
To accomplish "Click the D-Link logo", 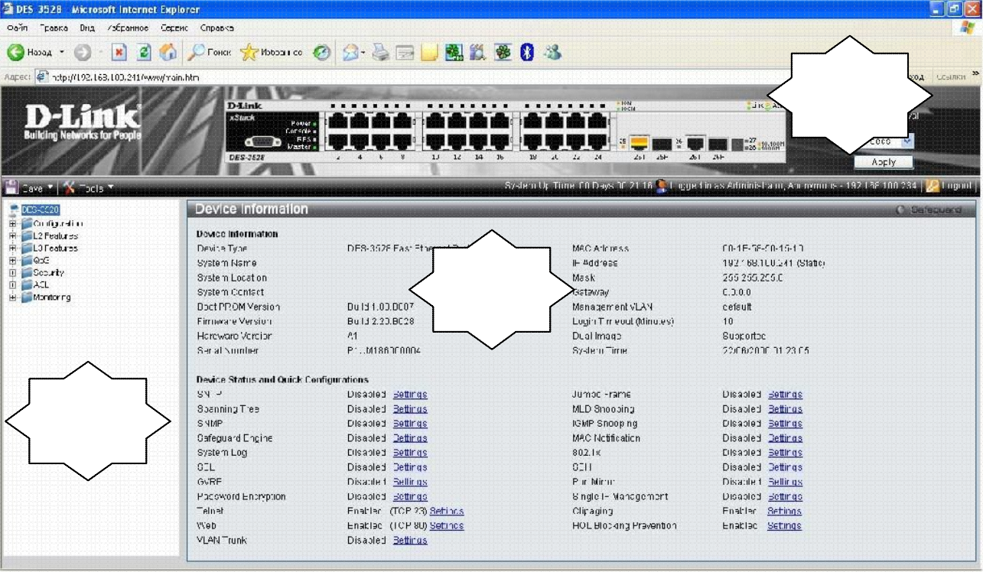I will click(x=83, y=122).
